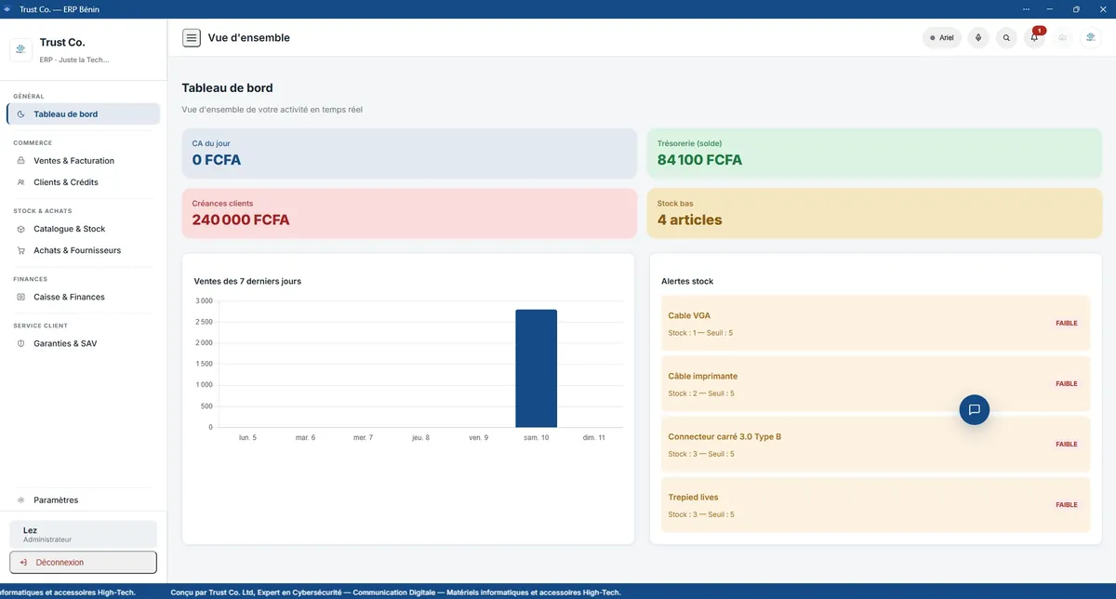Screen dimensions: 1116x599
Task: Click the Vue d'ensemble header title
Action: coord(249,38)
